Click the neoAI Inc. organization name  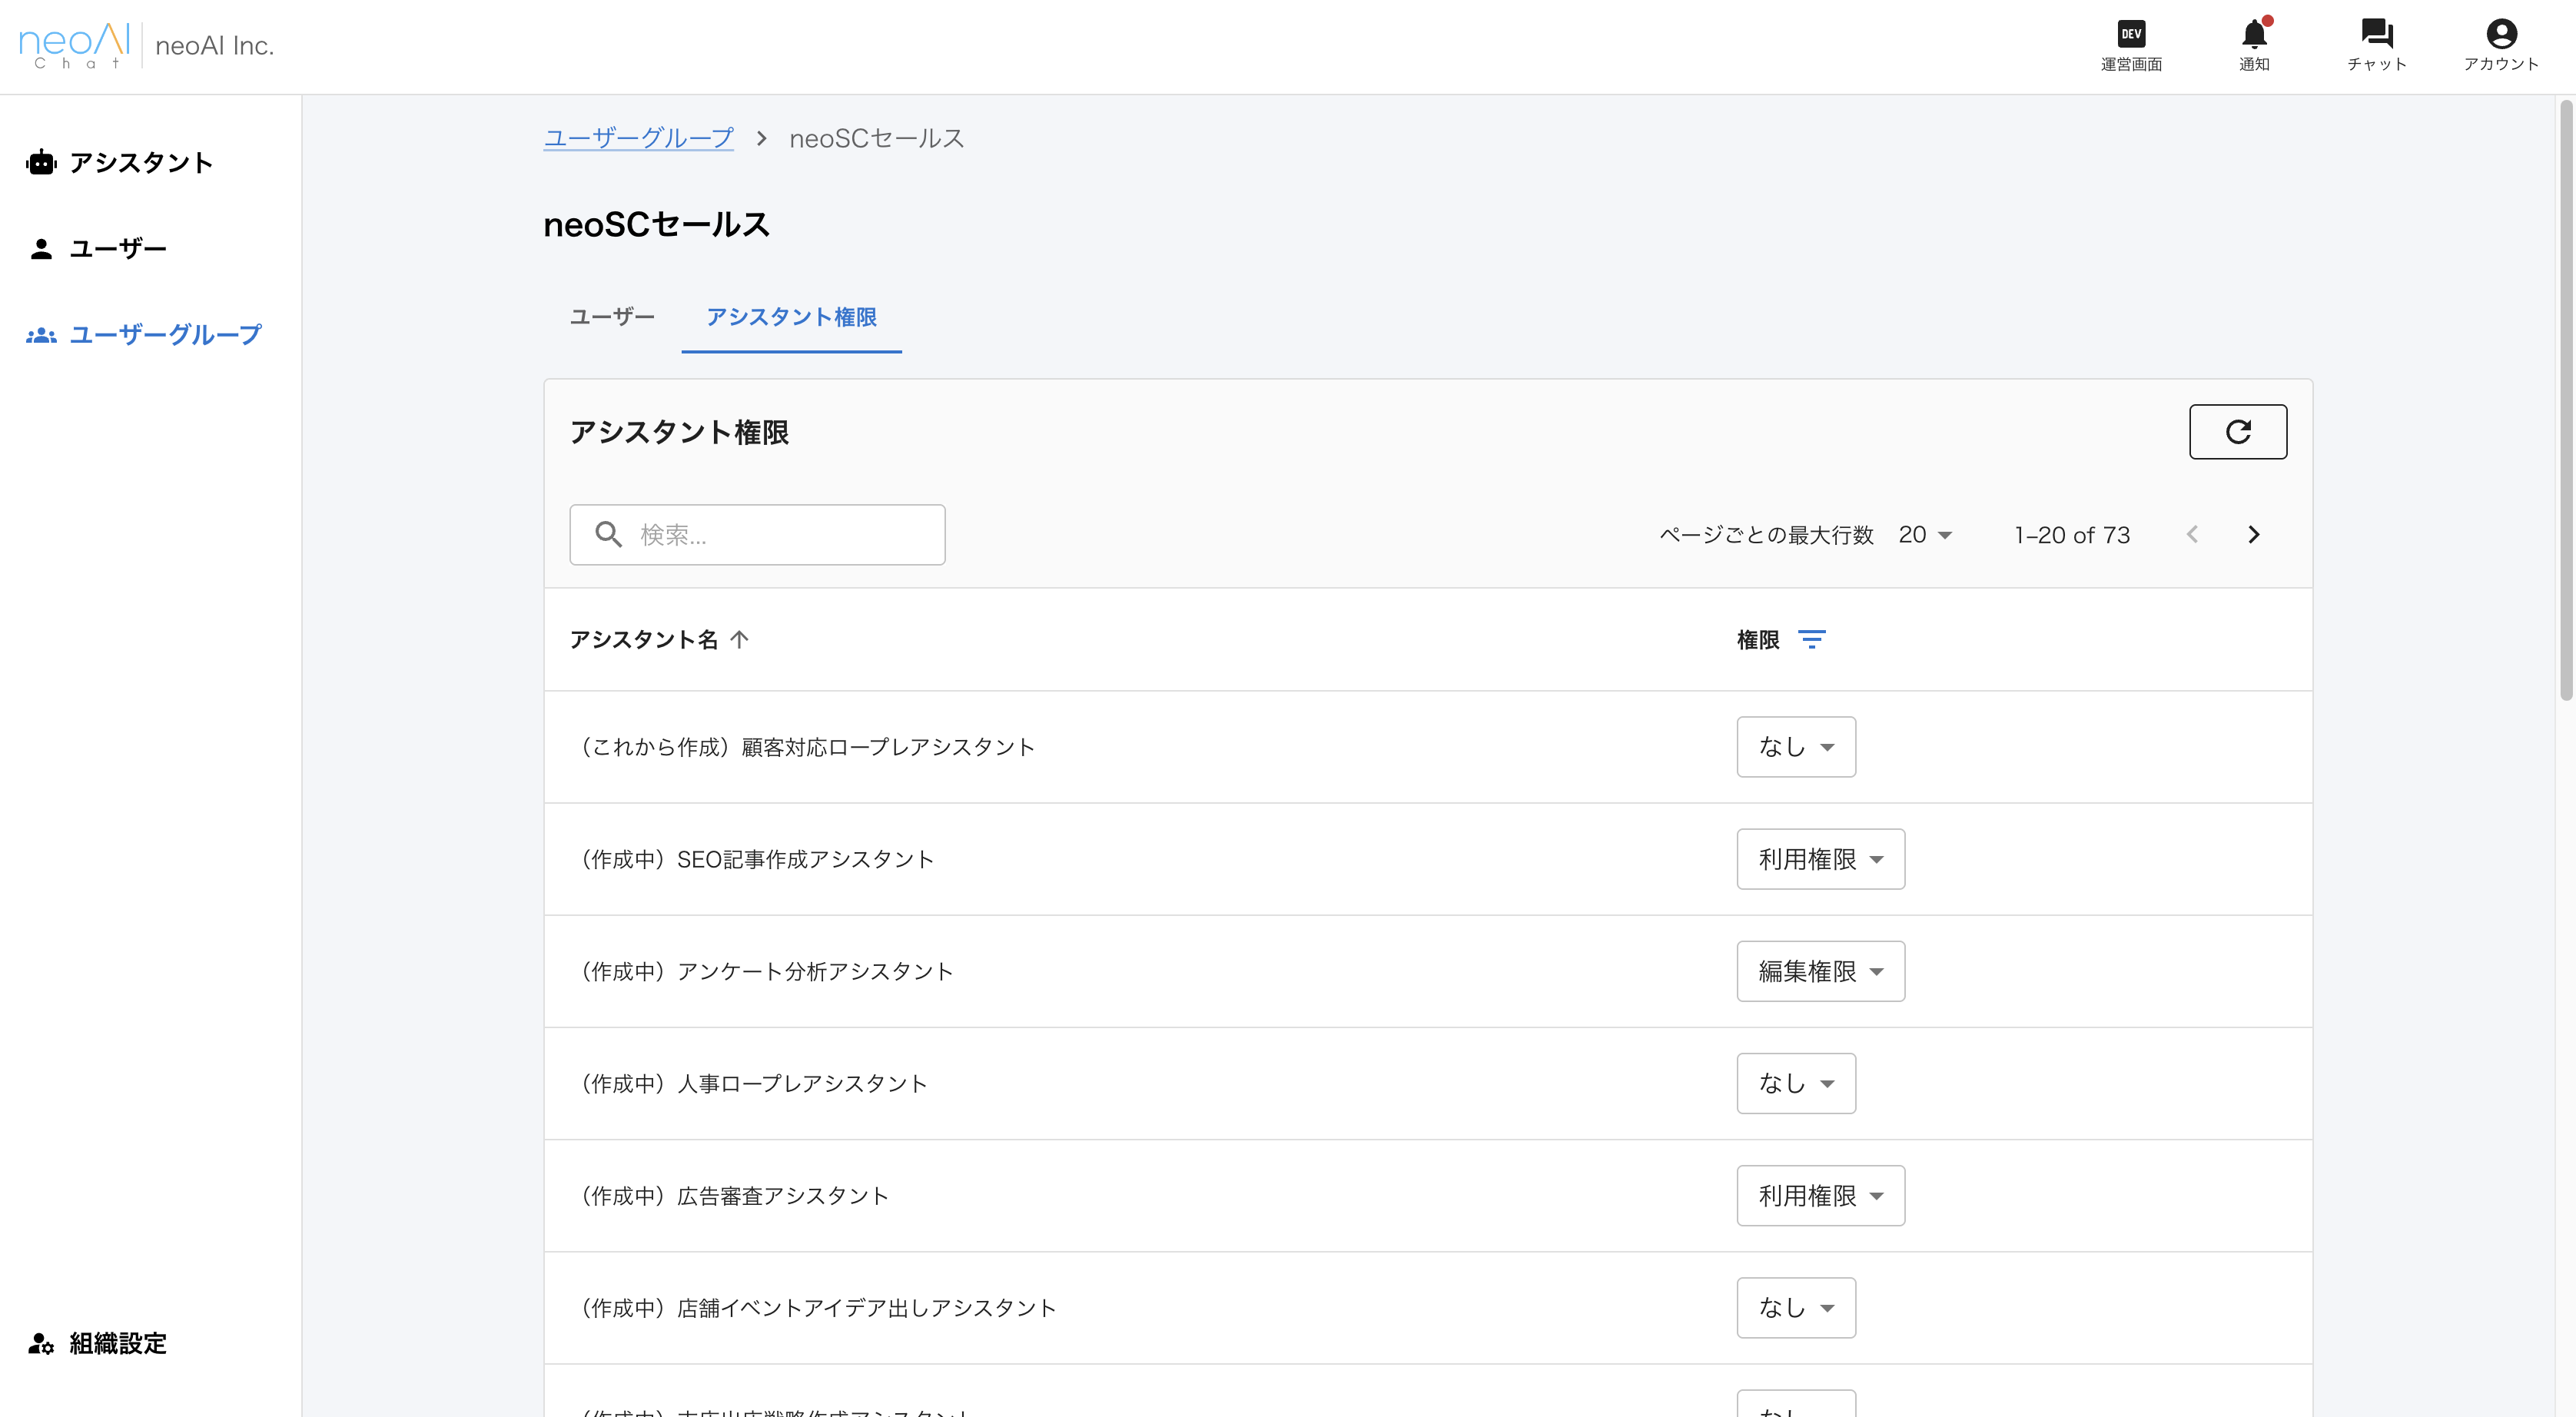click(214, 46)
